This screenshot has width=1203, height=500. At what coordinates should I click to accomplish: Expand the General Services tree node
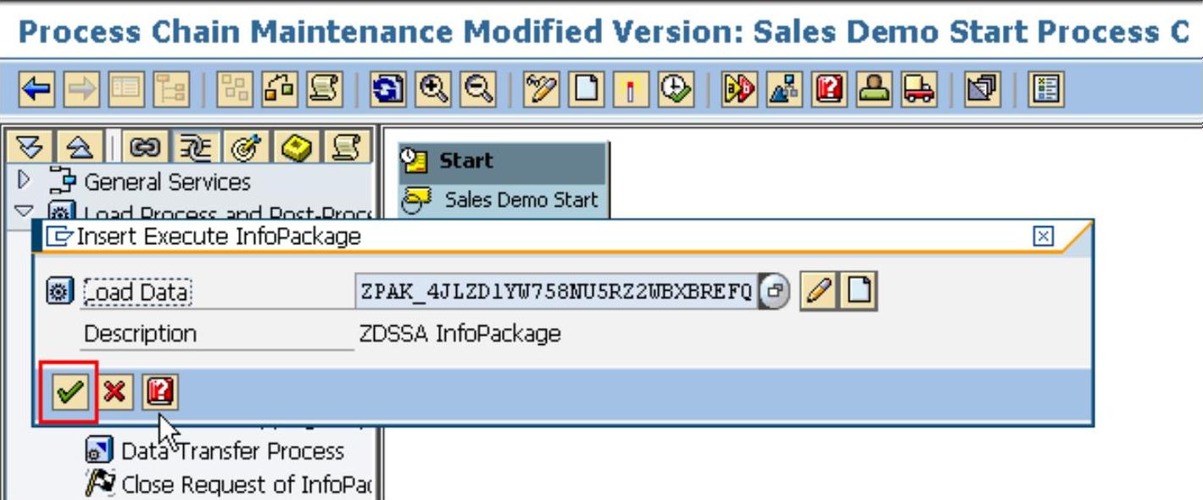click(24, 181)
